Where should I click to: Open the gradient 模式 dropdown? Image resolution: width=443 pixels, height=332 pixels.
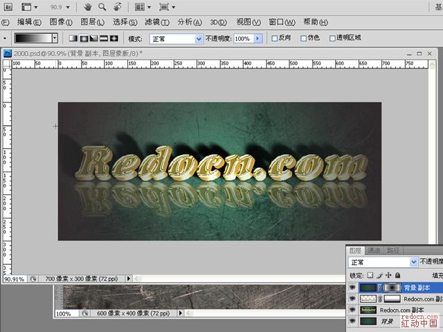199,39
